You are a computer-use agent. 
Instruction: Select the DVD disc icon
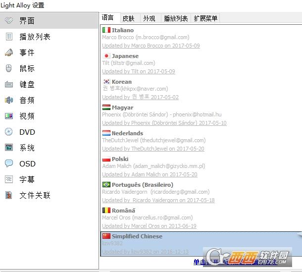(9, 132)
